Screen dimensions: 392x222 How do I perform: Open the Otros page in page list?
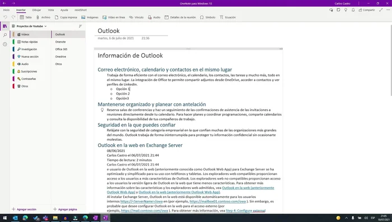tap(68, 64)
